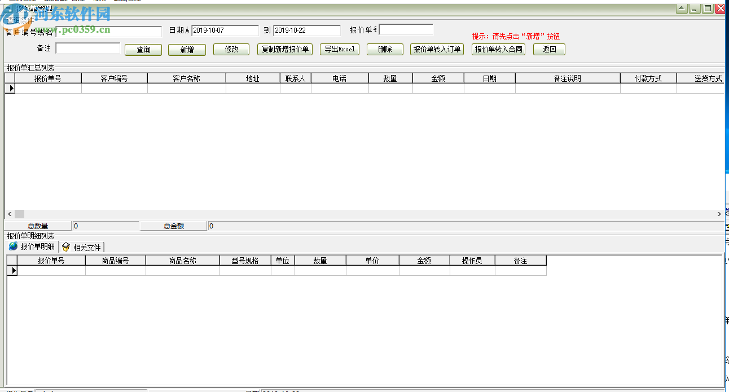Viewport: 729px width, 392px height.
Task: Click 送货方式 column header
Action: click(701, 78)
